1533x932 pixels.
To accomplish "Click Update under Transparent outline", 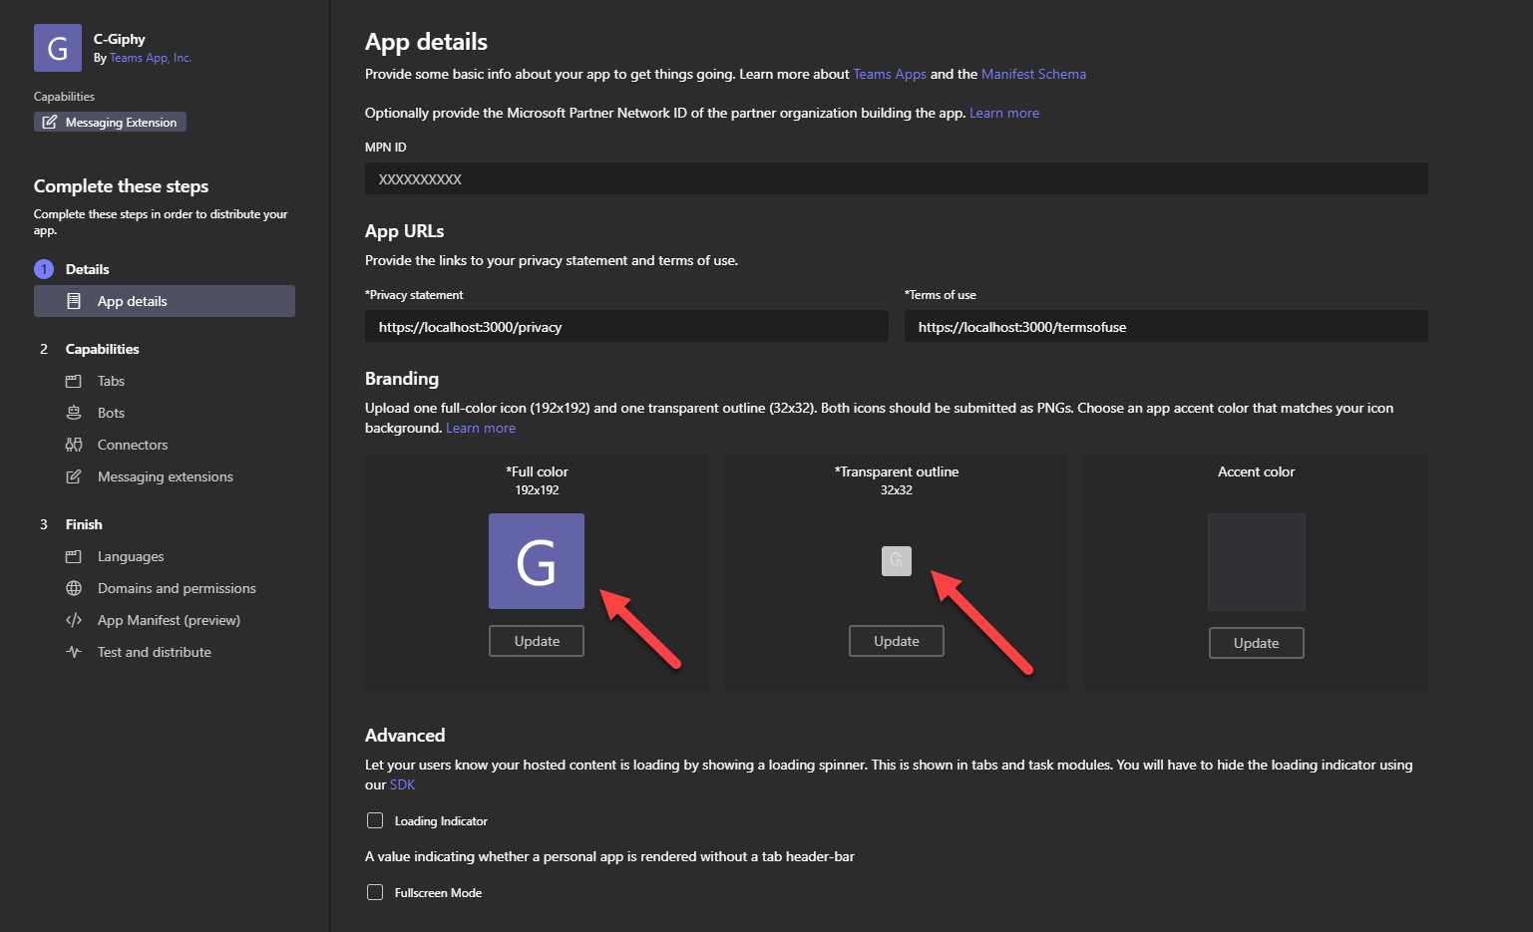I will pos(897,641).
